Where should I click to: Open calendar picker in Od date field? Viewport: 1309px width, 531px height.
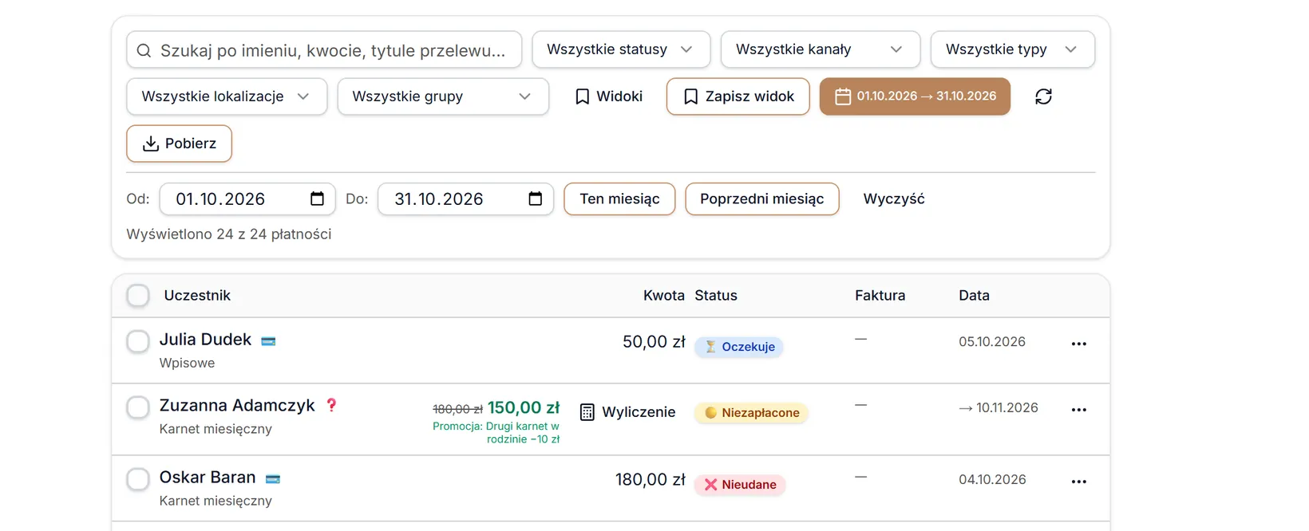[x=317, y=199]
